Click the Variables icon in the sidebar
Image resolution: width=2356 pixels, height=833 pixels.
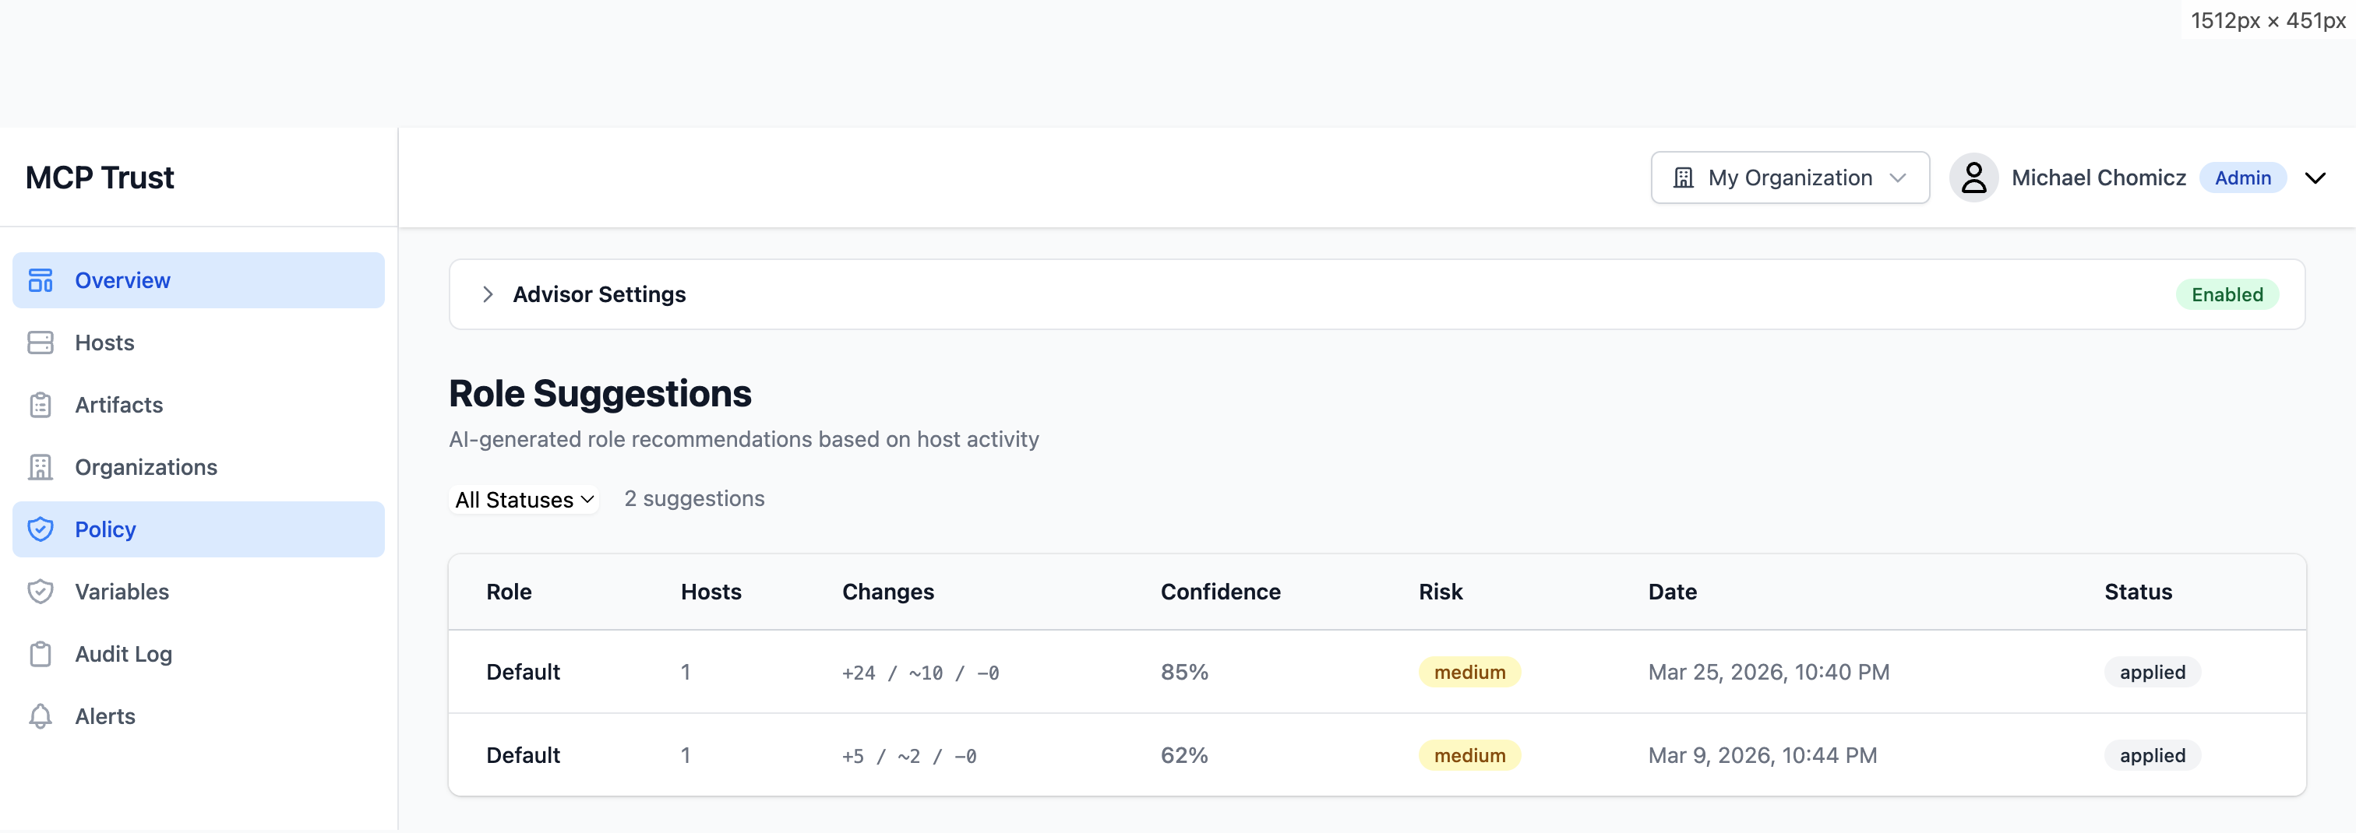tap(41, 591)
